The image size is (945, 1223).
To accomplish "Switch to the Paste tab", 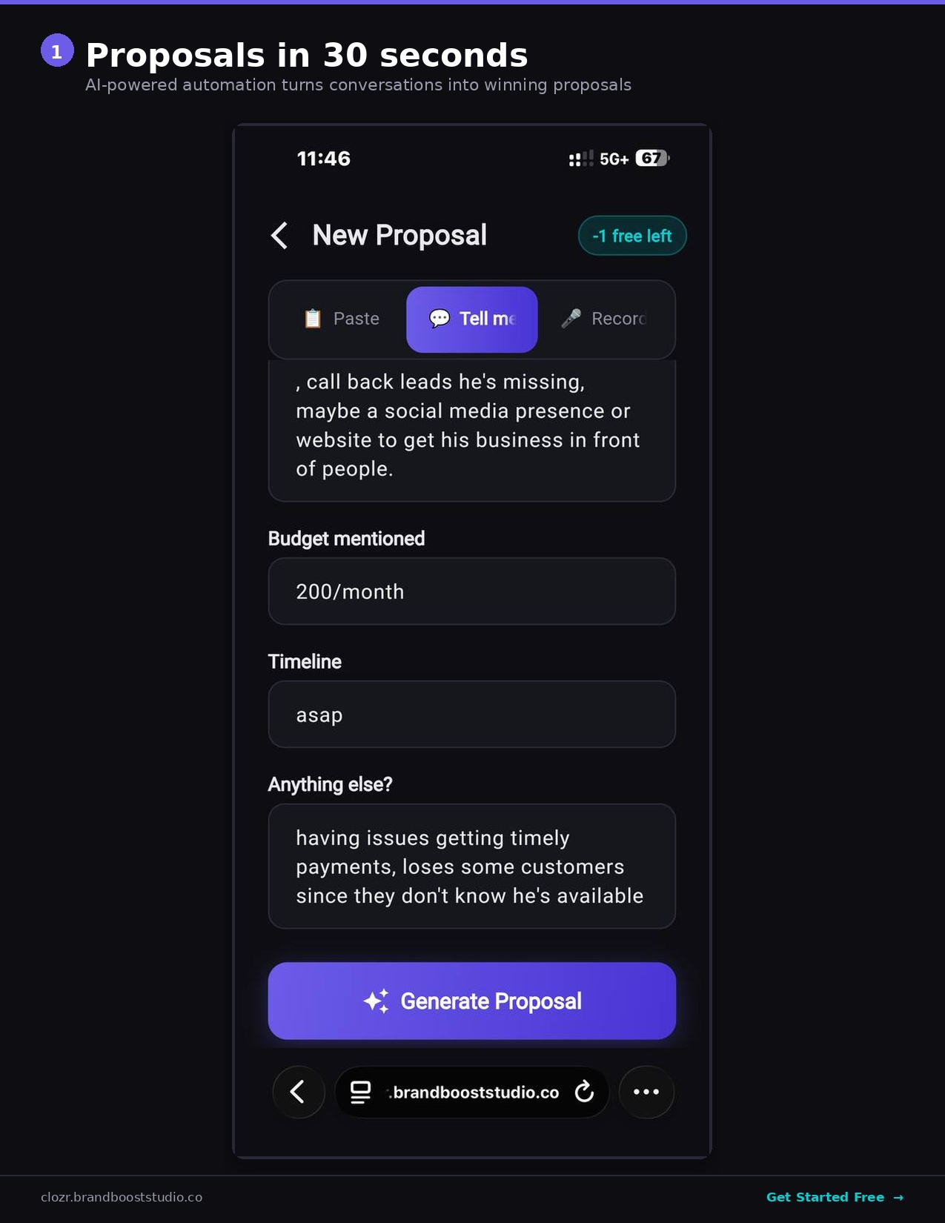I will click(341, 319).
